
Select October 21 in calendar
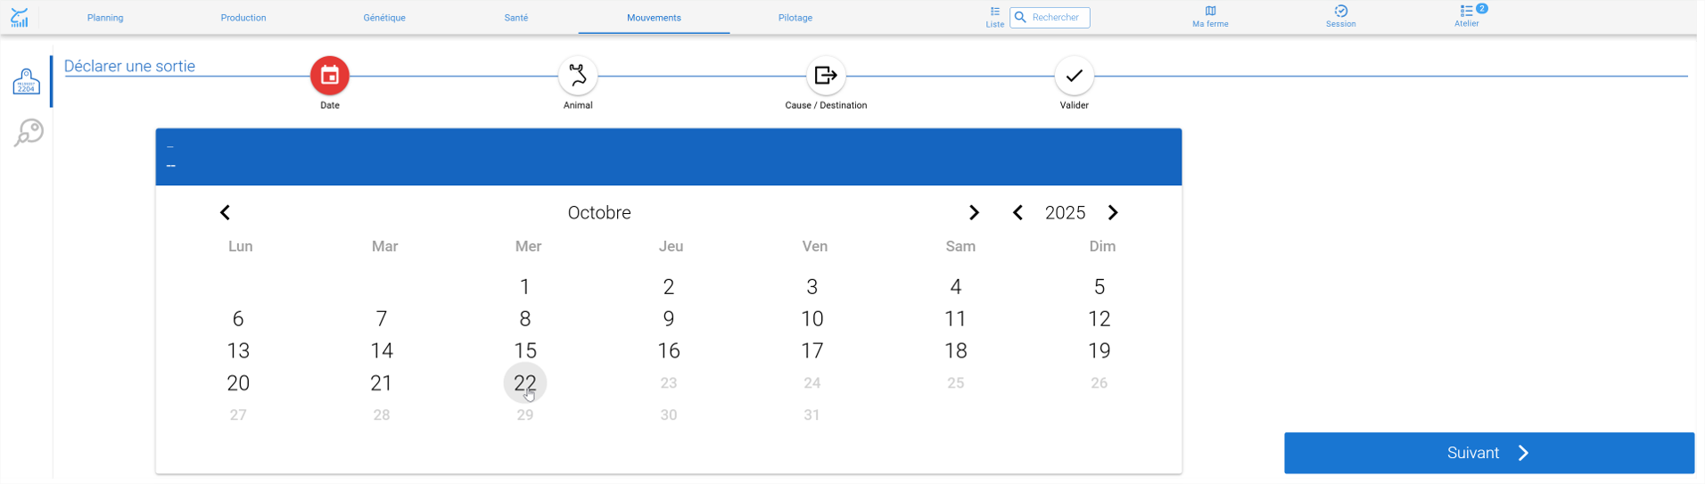pos(382,382)
